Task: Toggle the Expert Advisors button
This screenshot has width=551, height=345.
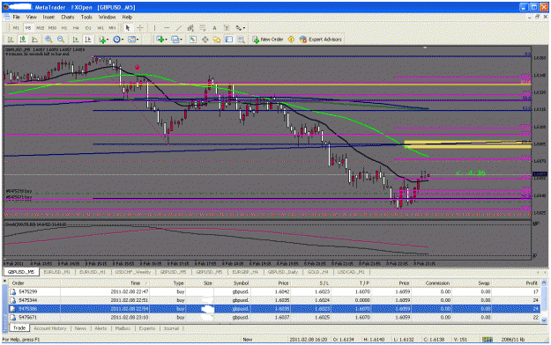Action: click(321, 40)
